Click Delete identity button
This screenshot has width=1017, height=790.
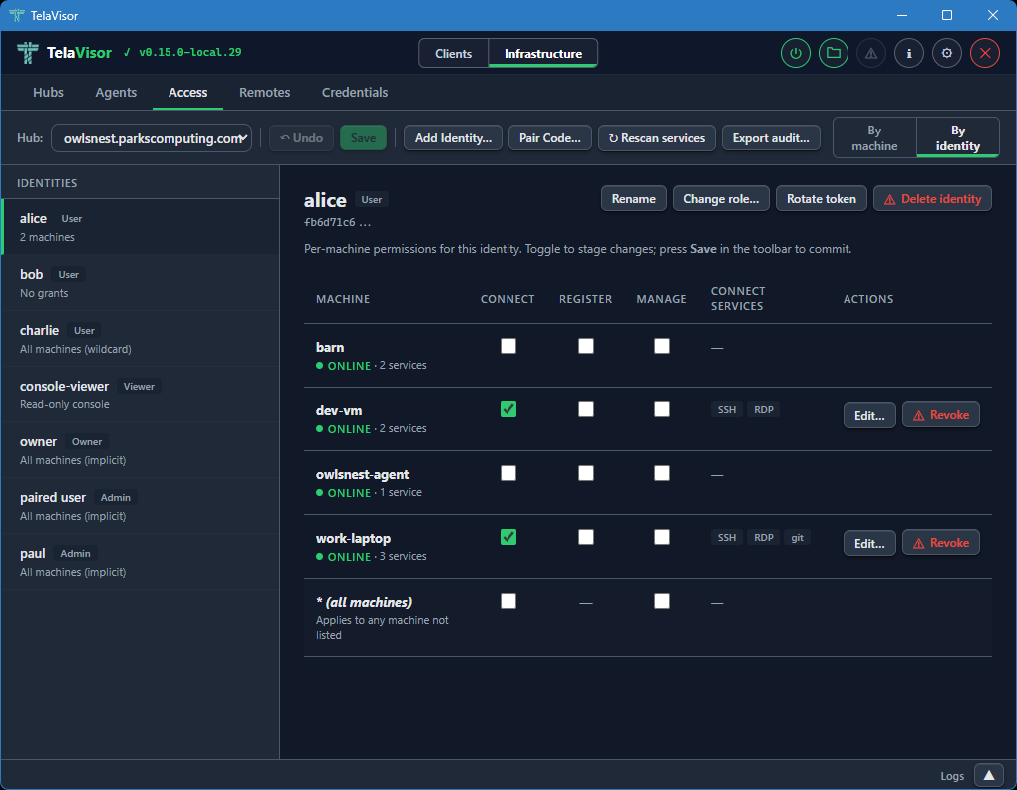tap(932, 199)
